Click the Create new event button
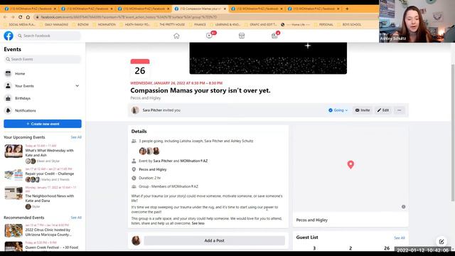 [x=43, y=124]
